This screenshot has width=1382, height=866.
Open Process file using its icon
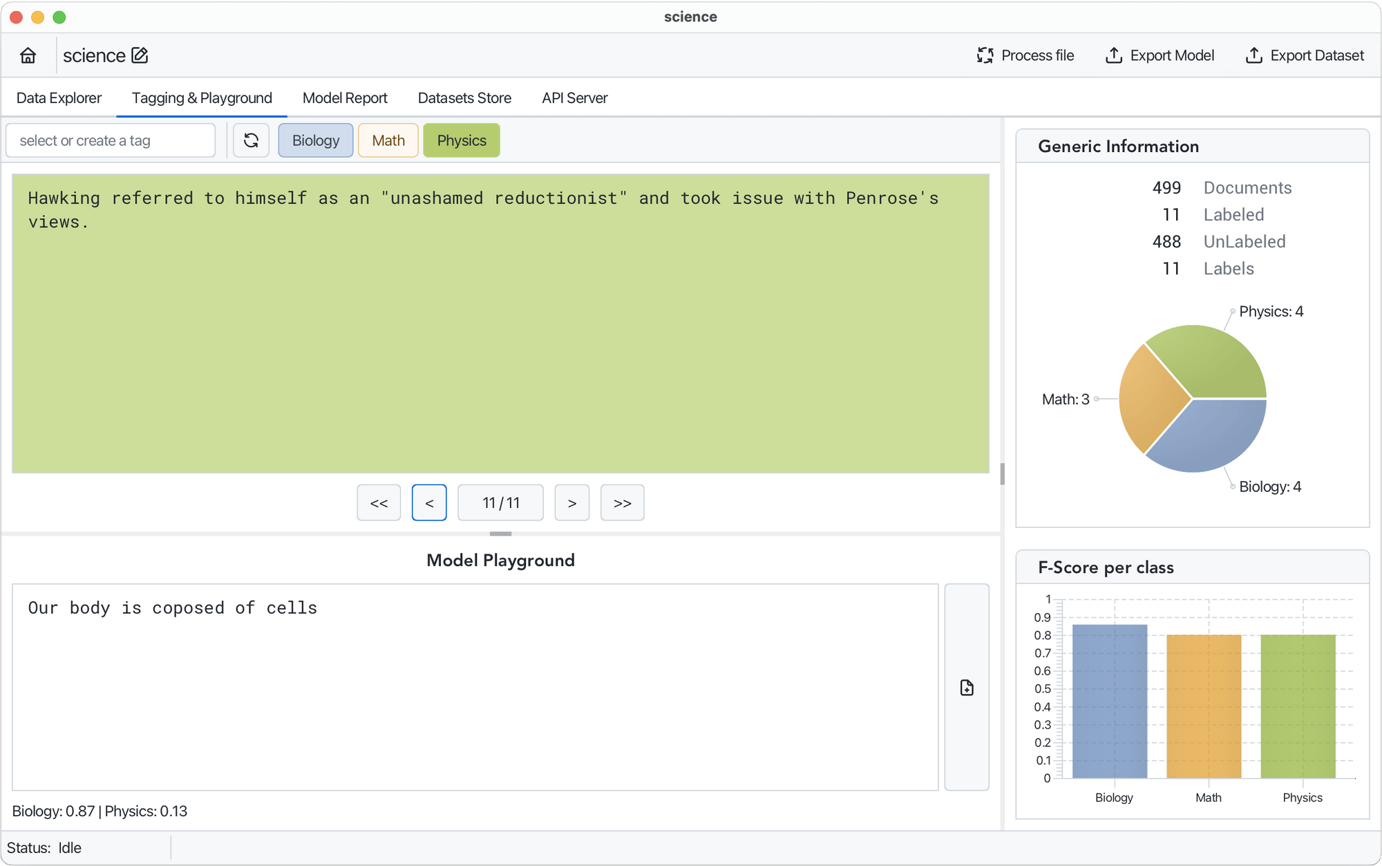tap(985, 55)
